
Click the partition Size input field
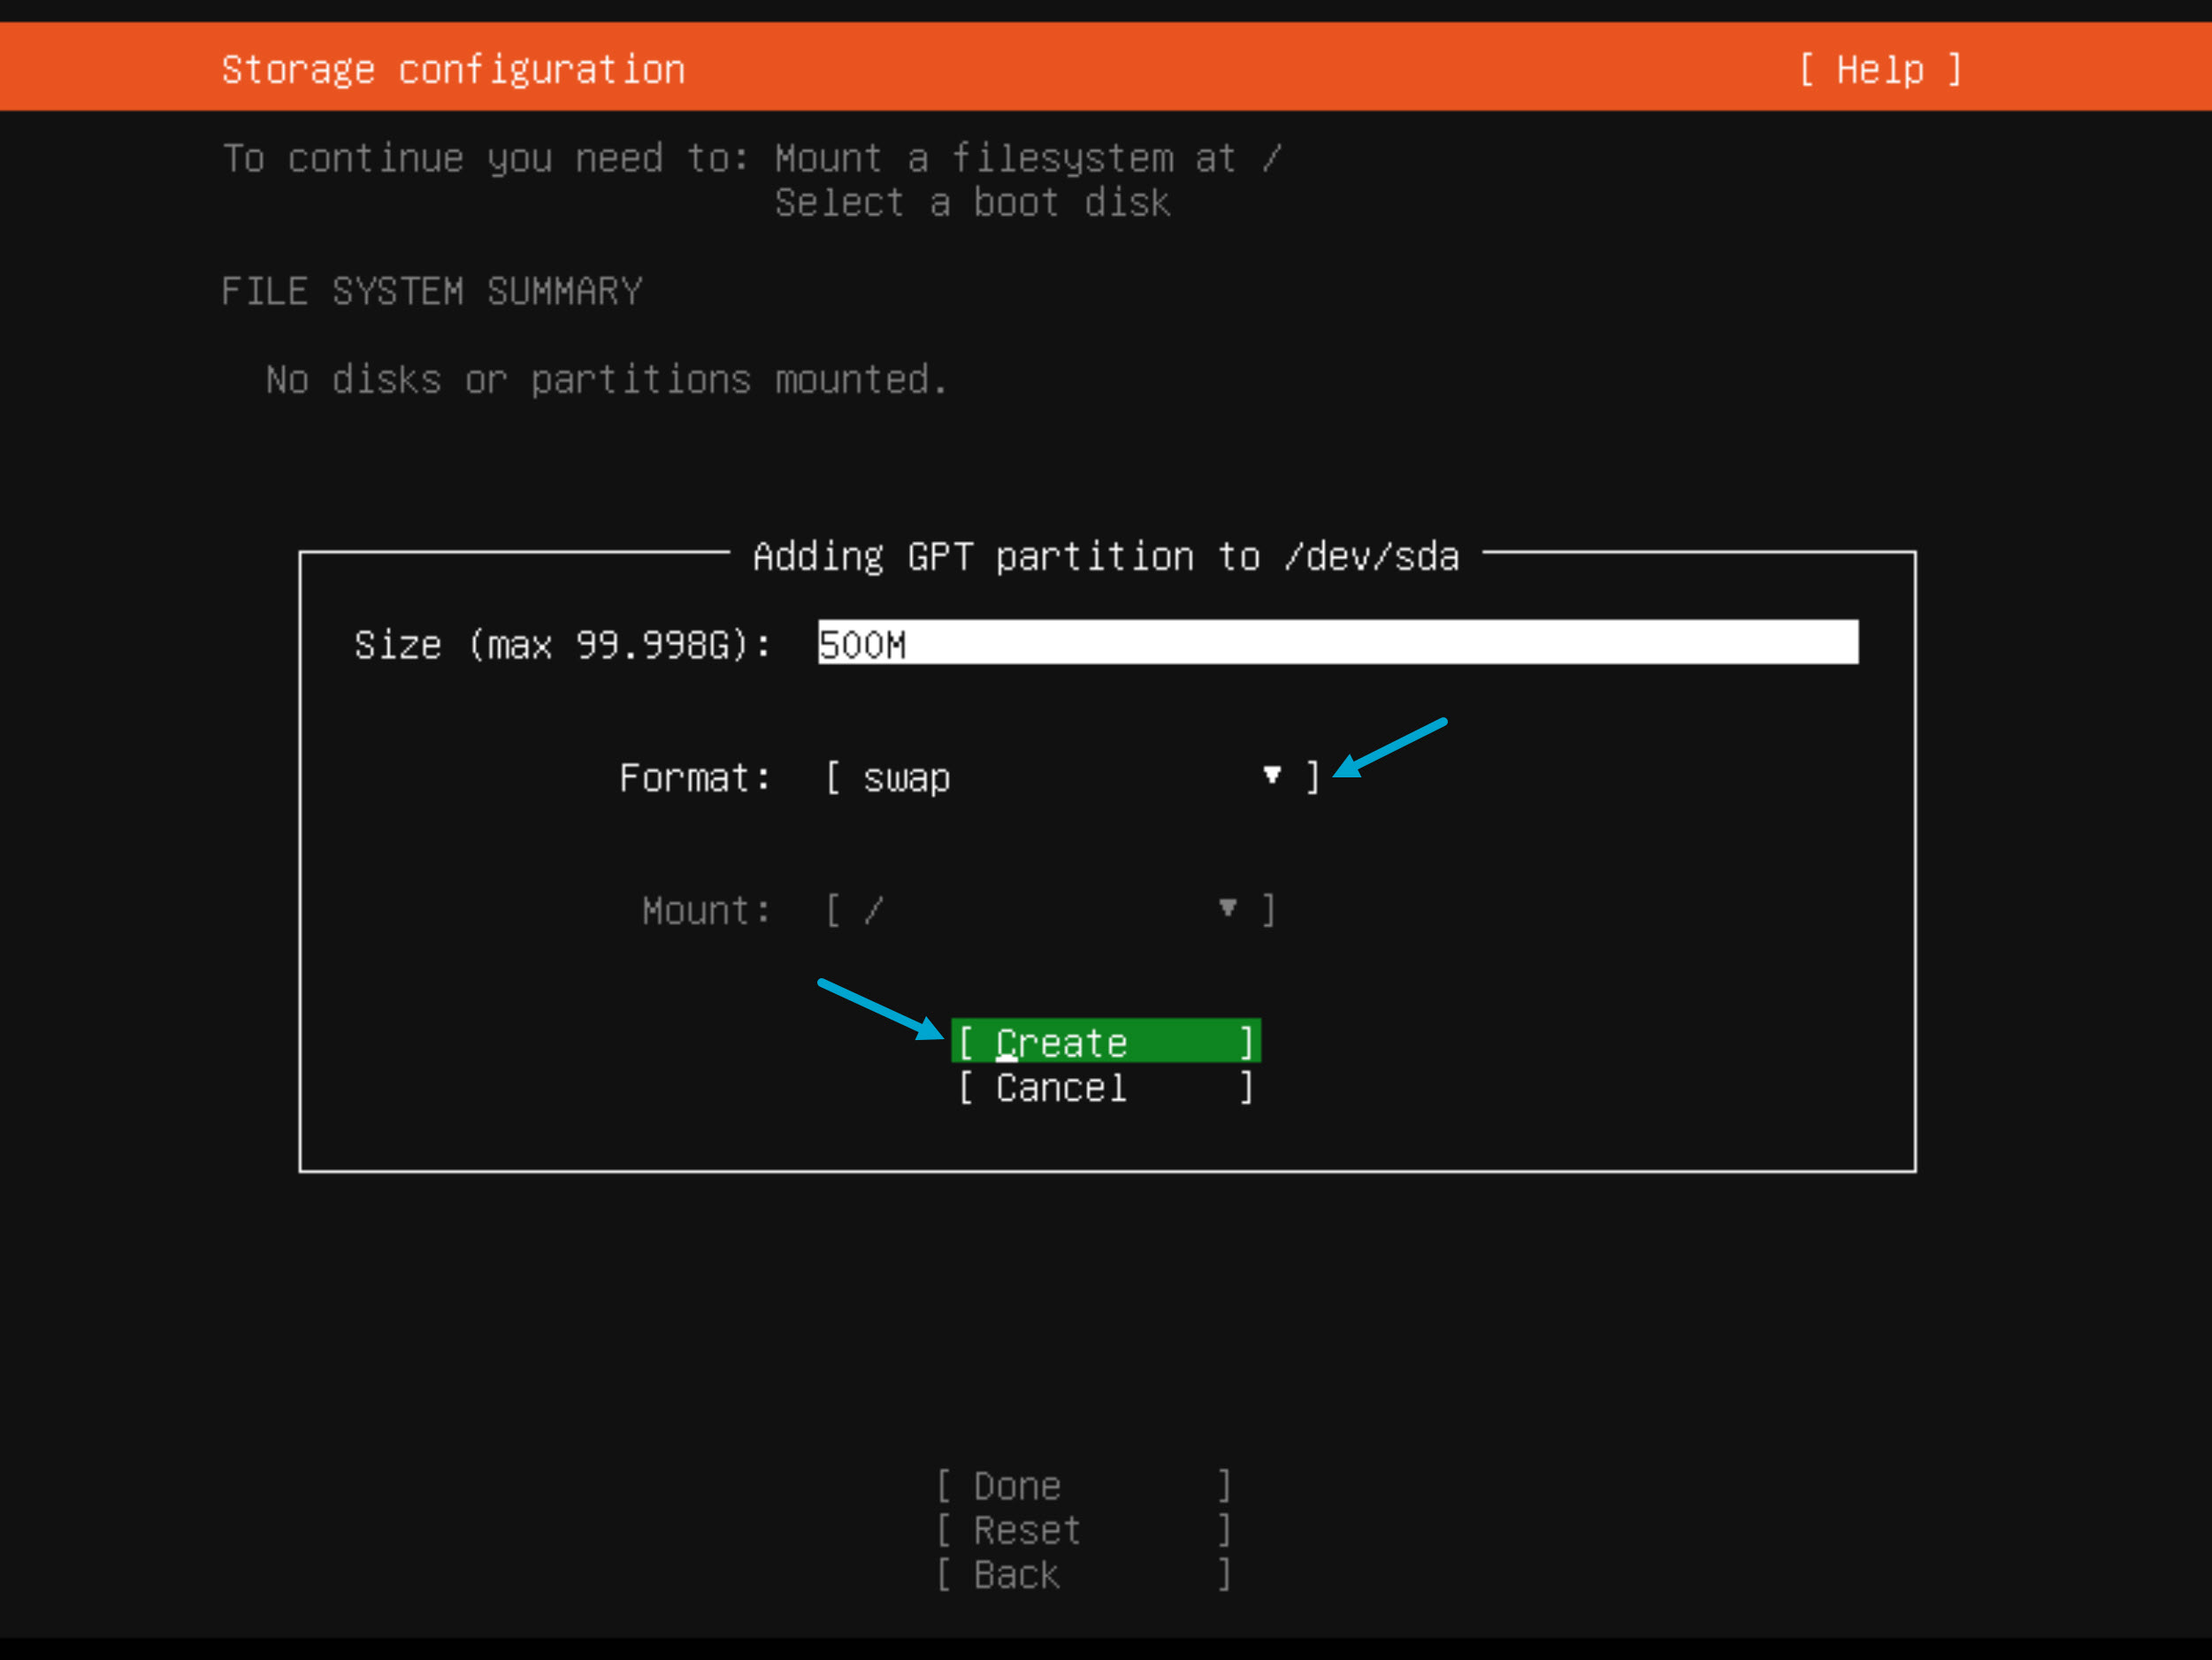pos(1337,643)
